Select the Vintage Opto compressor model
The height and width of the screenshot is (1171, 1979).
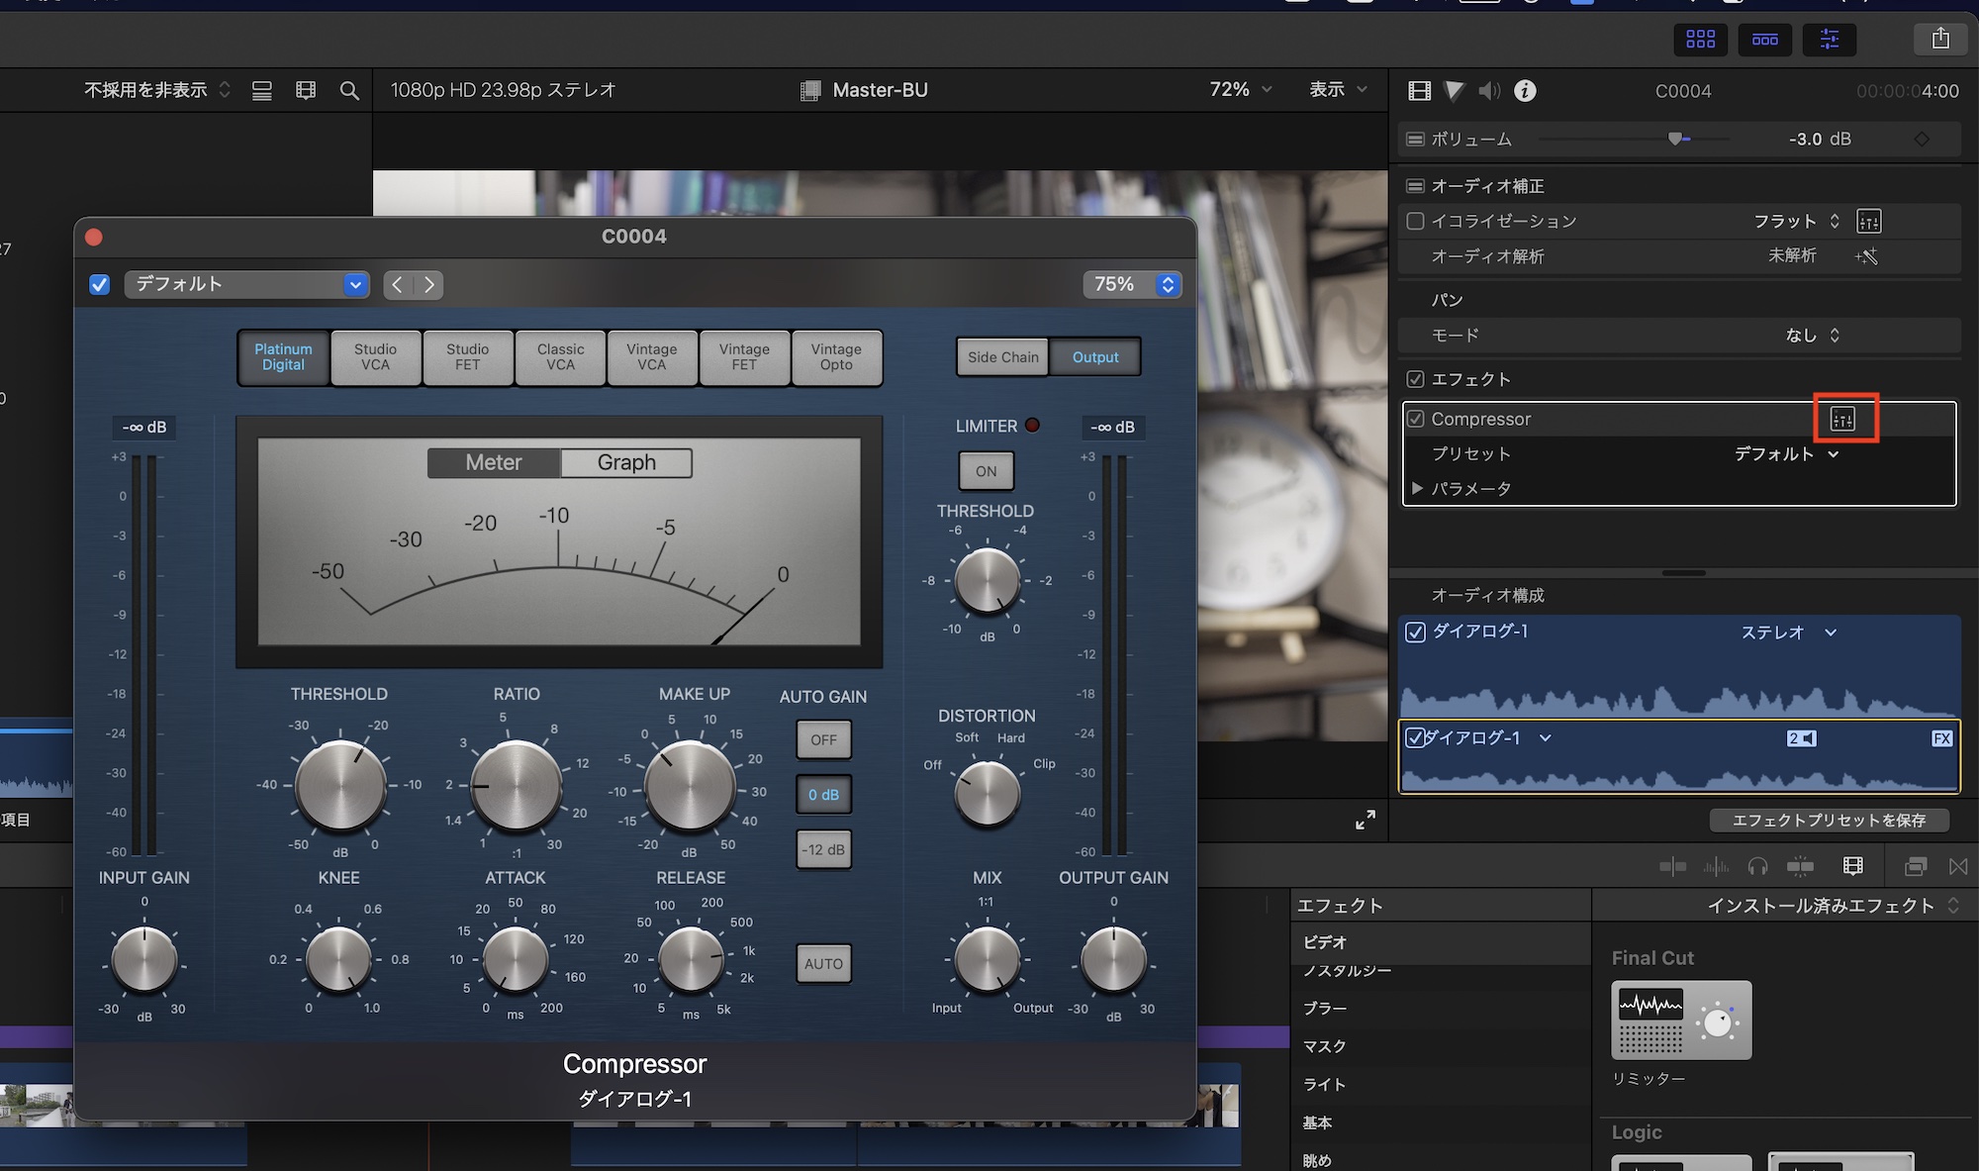tap(836, 357)
